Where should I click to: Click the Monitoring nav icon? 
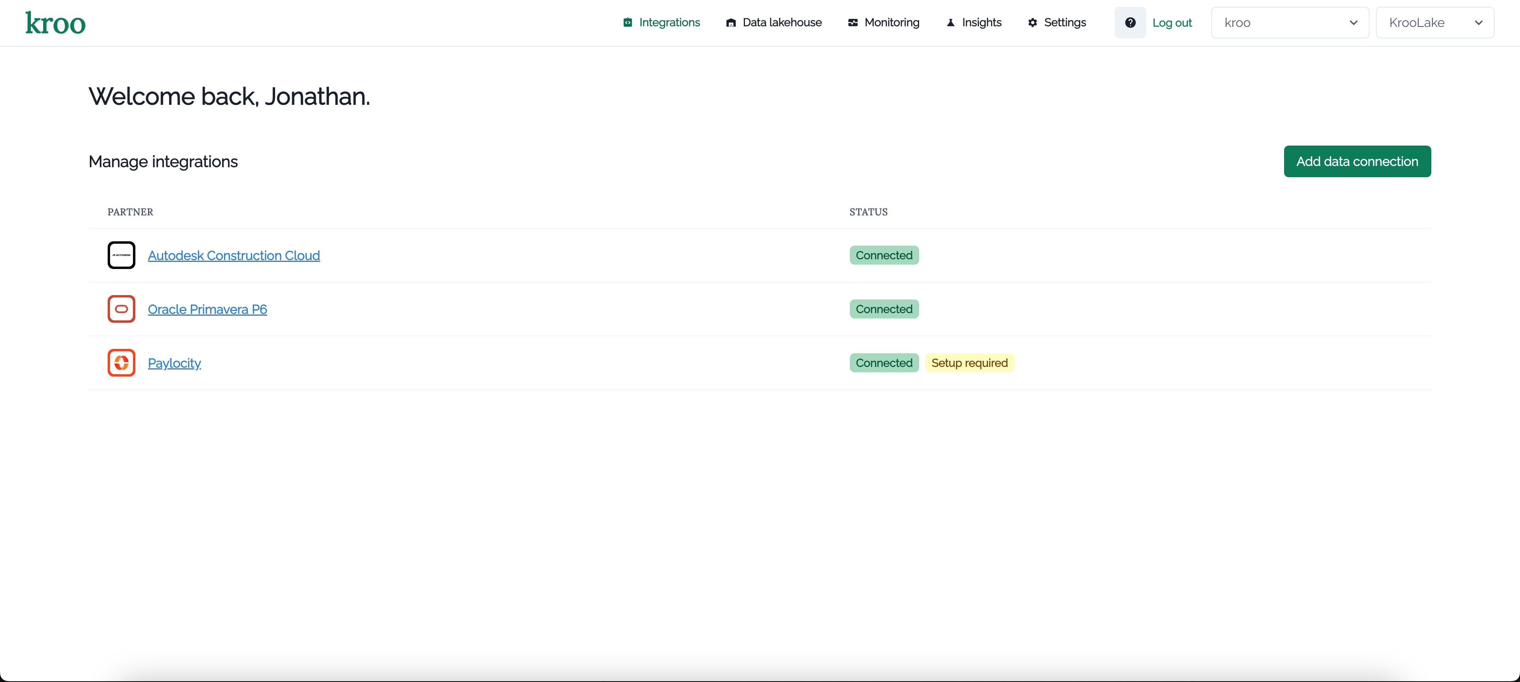click(853, 23)
